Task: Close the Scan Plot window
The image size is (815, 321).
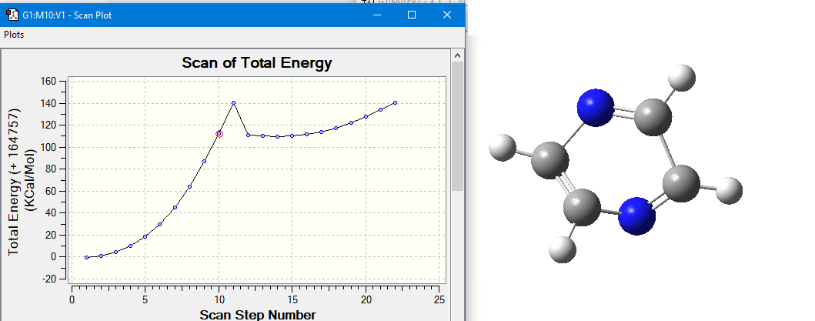Action: tap(447, 15)
